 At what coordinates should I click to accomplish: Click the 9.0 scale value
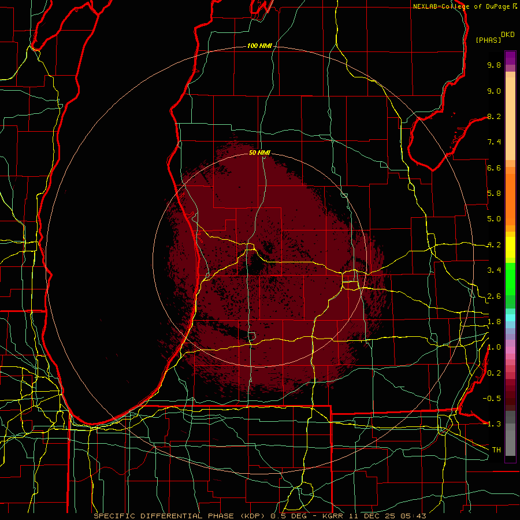tap(494, 91)
